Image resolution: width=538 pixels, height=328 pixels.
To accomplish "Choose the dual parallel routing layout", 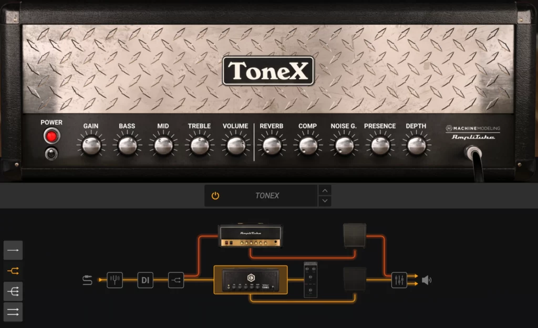I will [x=13, y=312].
